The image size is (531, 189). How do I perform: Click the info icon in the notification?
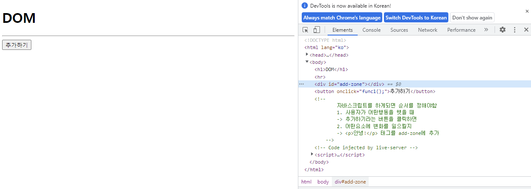coord(305,6)
